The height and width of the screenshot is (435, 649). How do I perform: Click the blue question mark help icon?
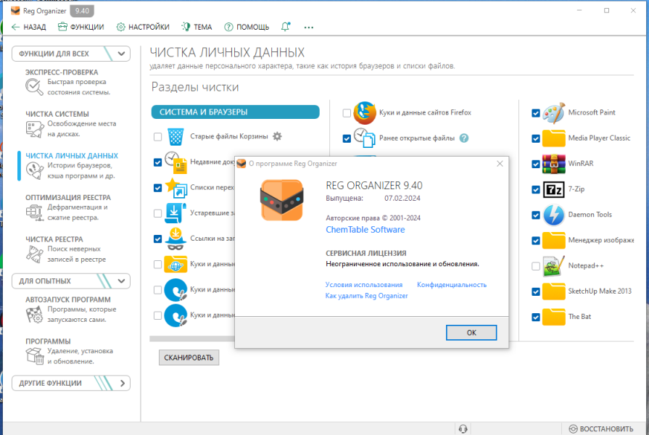[x=464, y=138]
